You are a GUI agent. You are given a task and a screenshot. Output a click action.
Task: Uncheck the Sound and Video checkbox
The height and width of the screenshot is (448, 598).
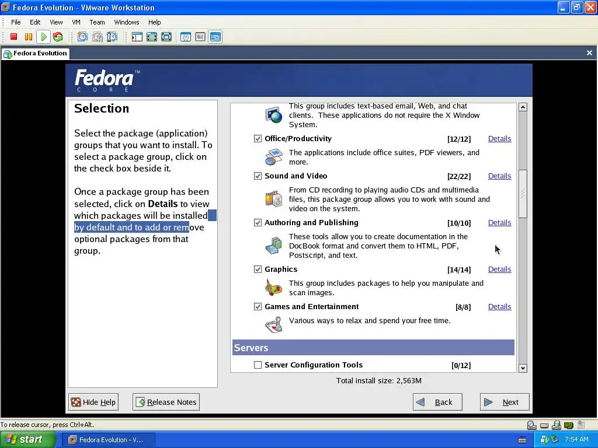click(x=258, y=176)
